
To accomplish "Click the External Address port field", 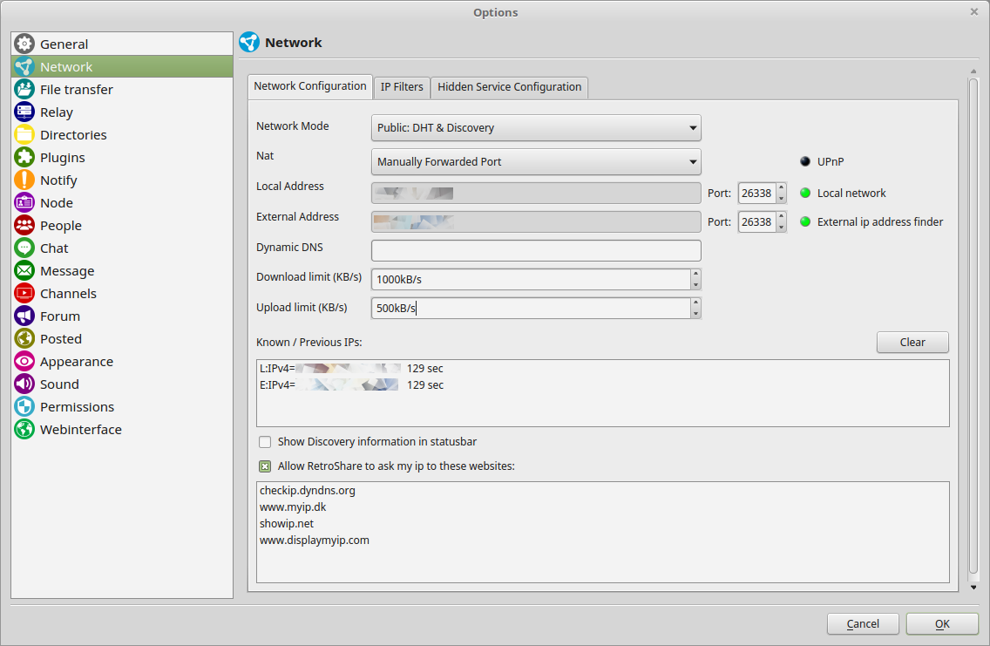I will pos(756,222).
